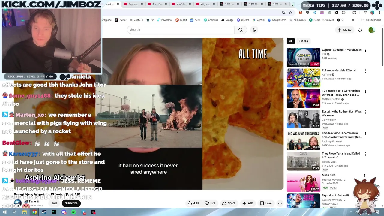This screenshot has height=216, width=384.
Task: Open the Drudge bookmark
Action: point(227,20)
